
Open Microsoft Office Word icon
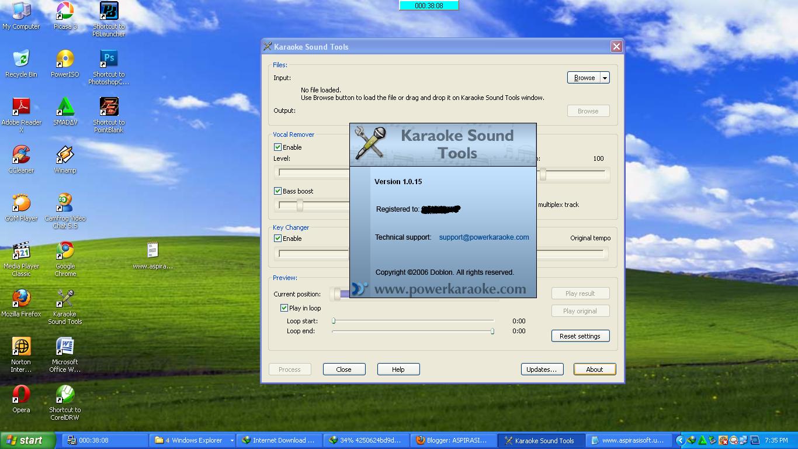(65, 355)
